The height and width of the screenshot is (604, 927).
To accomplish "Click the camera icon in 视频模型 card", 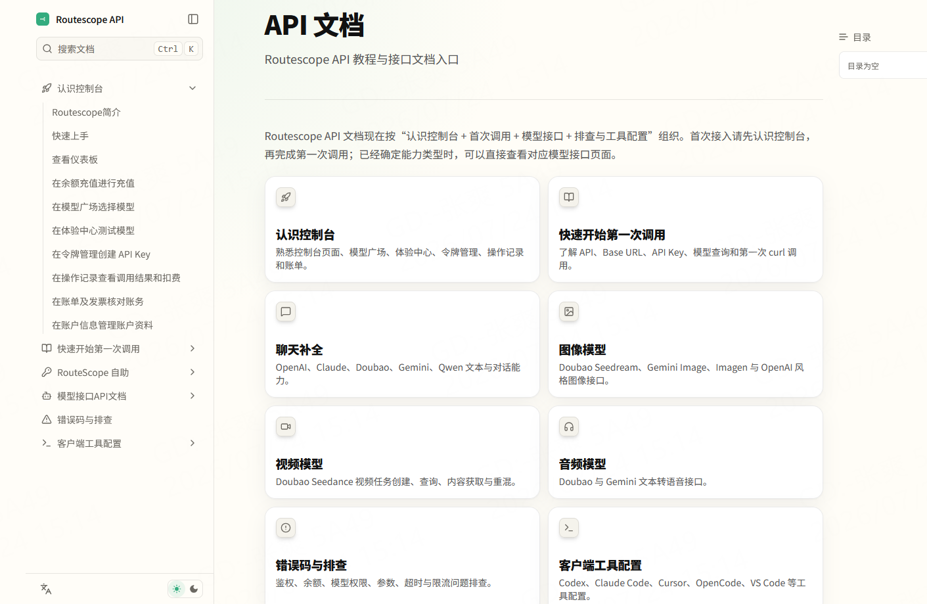I will [x=286, y=427].
